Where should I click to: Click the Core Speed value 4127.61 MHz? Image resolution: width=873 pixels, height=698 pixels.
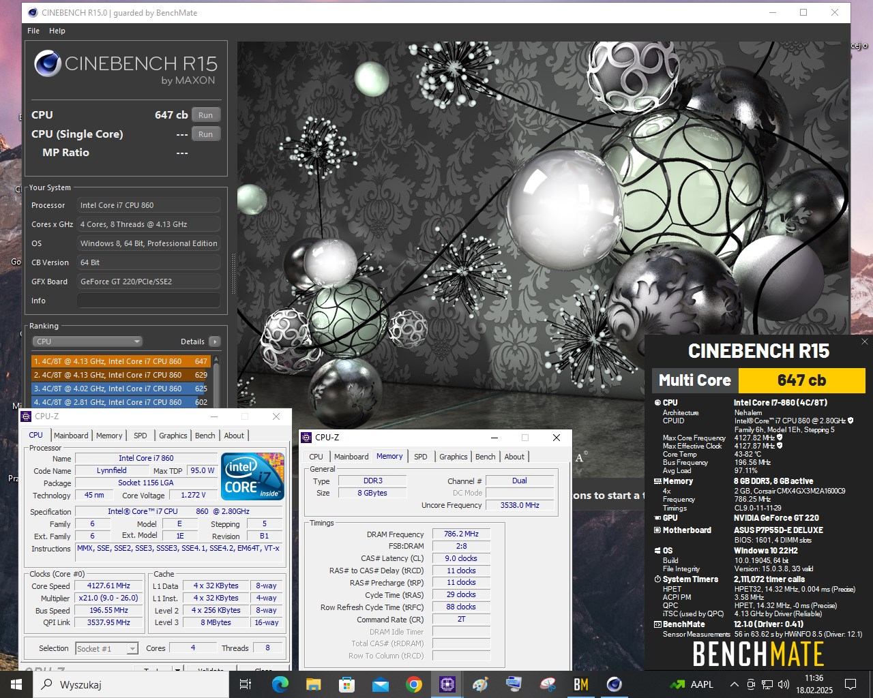coord(108,586)
